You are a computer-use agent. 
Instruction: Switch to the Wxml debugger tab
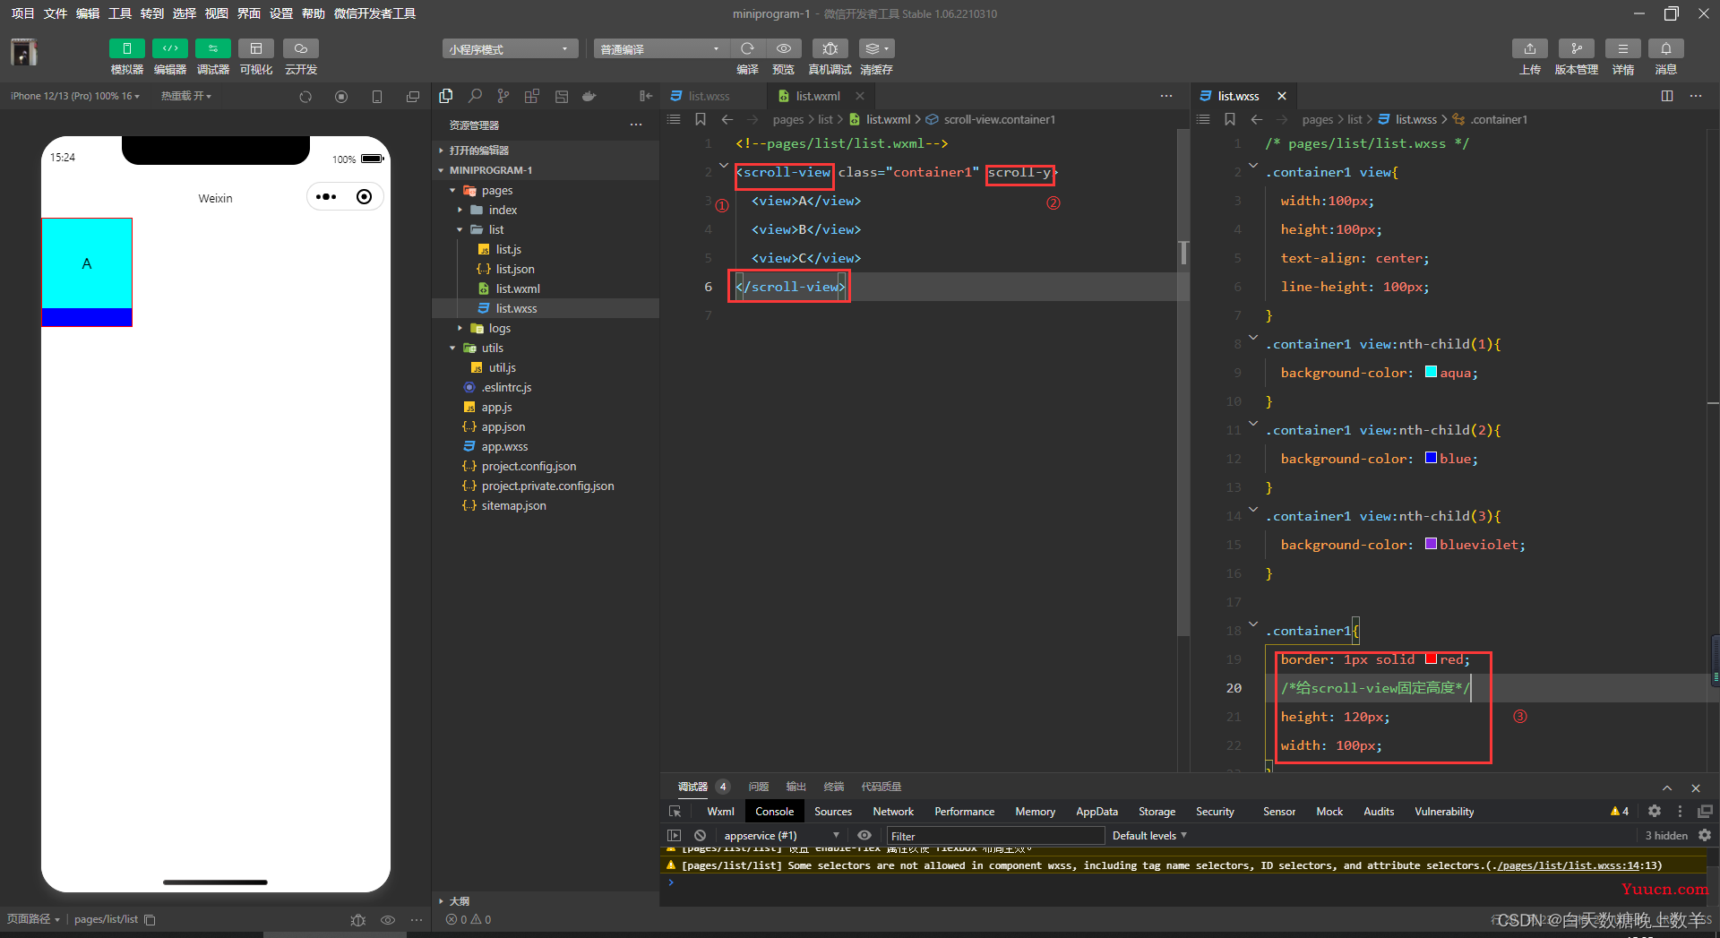[720, 812]
